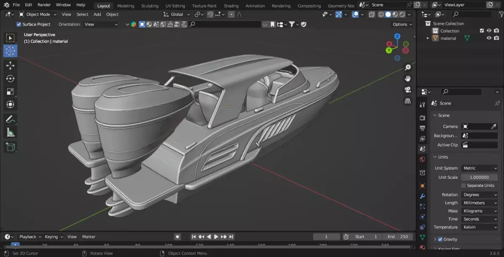
Task: Open the File menu
Action: (16, 5)
